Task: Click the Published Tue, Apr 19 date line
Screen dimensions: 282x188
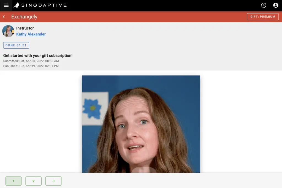Action: click(31, 66)
